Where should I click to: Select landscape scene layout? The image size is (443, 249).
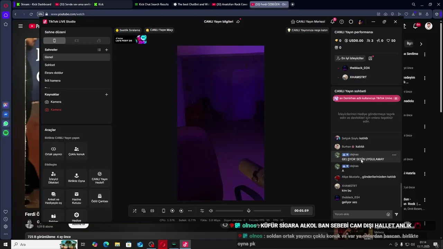(x=76, y=40)
